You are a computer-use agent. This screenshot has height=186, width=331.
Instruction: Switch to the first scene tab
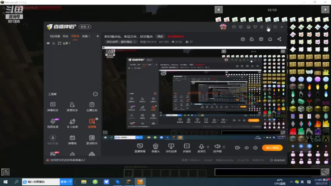[55, 36]
